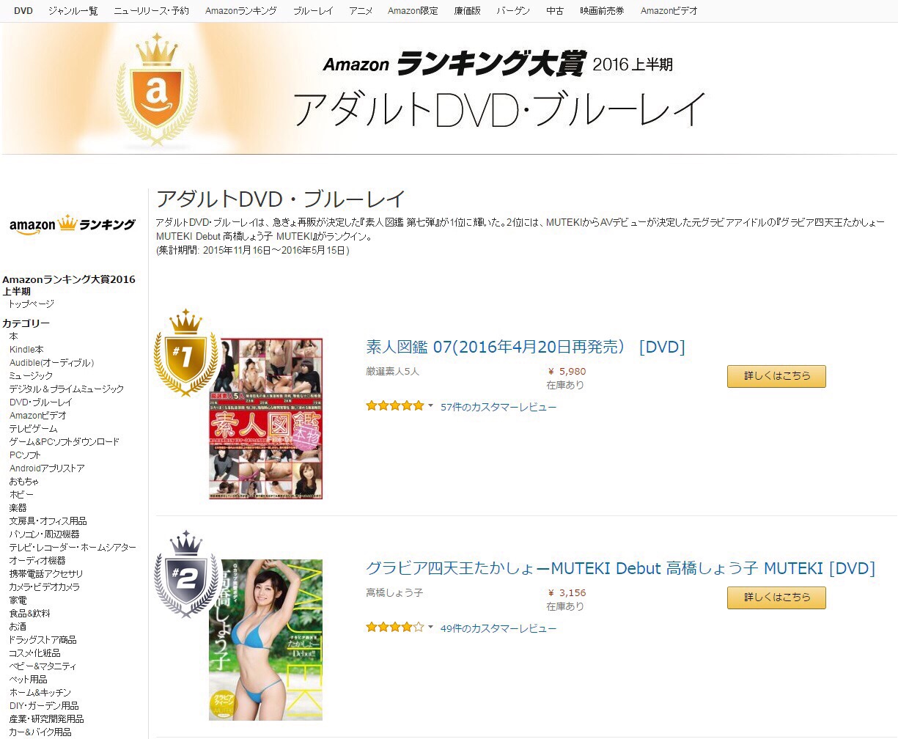
Task: Open コスメ・化粧品 category
Action: 34,653
